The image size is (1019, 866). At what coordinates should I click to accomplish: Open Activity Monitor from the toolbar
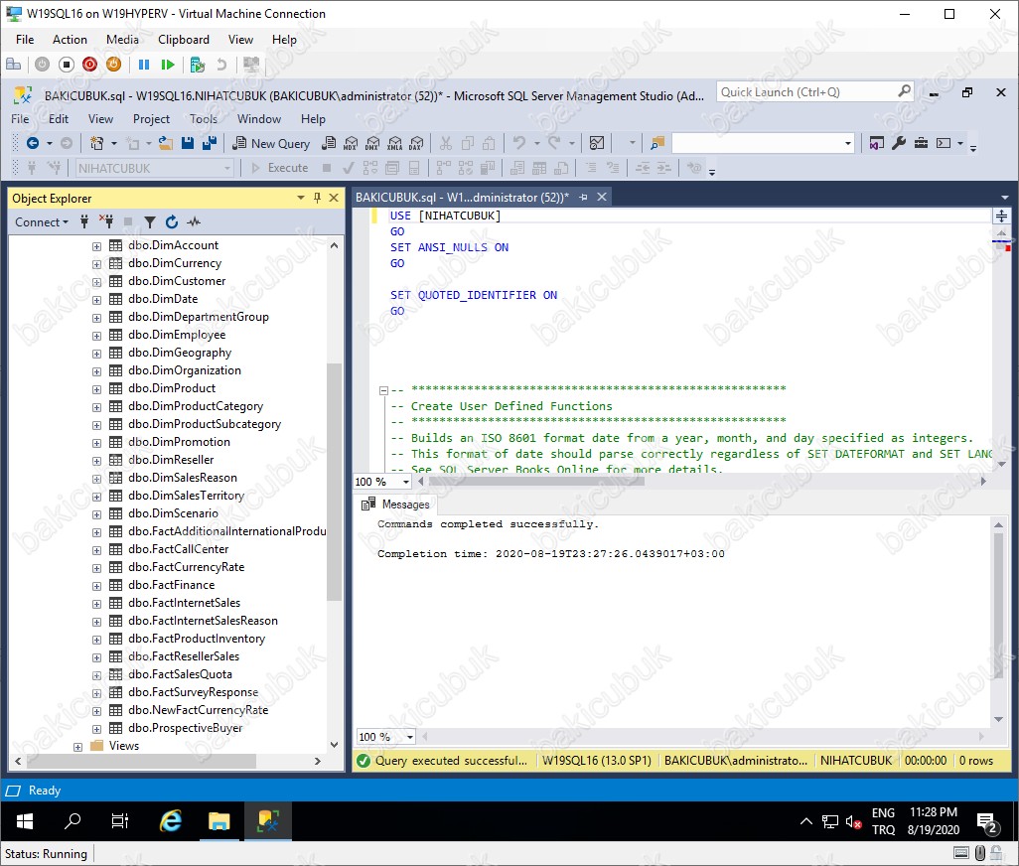pyautogui.click(x=597, y=143)
